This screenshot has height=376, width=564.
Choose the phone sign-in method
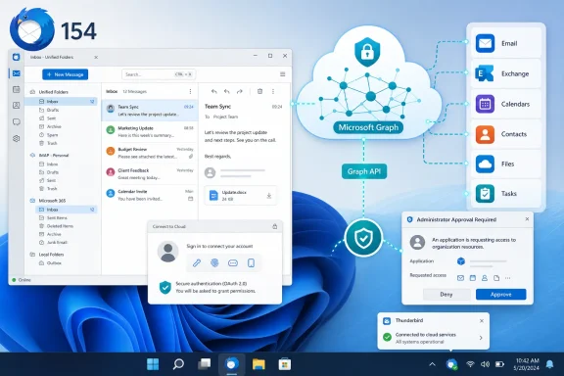click(x=251, y=263)
